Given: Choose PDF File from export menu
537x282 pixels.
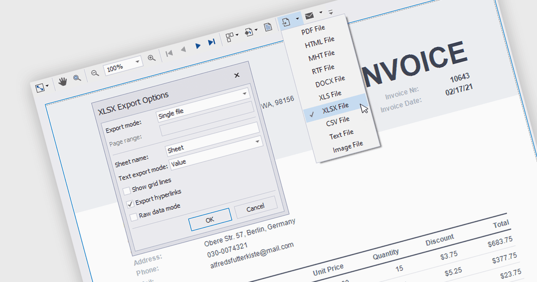Looking at the screenshot, I should [313, 30].
